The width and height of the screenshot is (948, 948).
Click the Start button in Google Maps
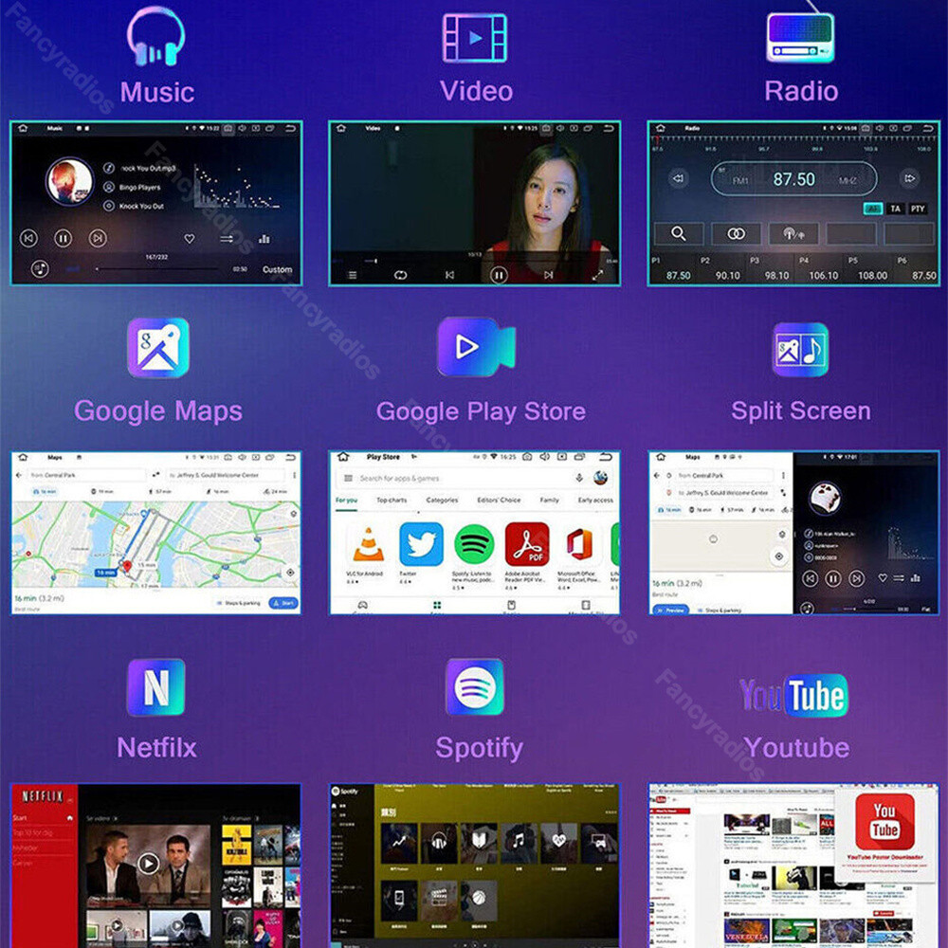283,603
